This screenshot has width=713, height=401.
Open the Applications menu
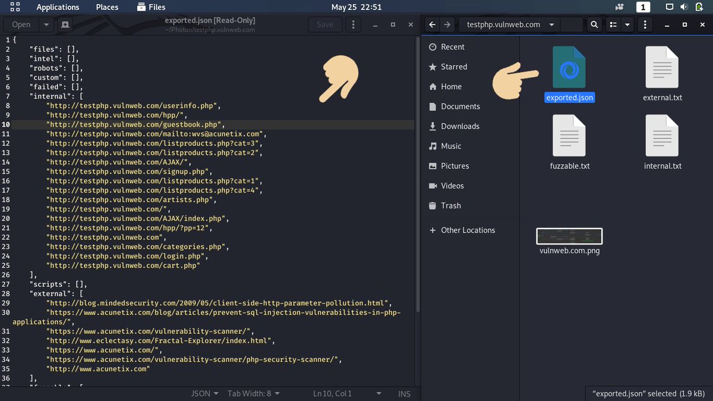pyautogui.click(x=58, y=7)
